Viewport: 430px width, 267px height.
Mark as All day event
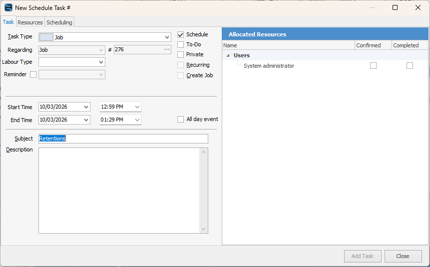[x=180, y=119]
